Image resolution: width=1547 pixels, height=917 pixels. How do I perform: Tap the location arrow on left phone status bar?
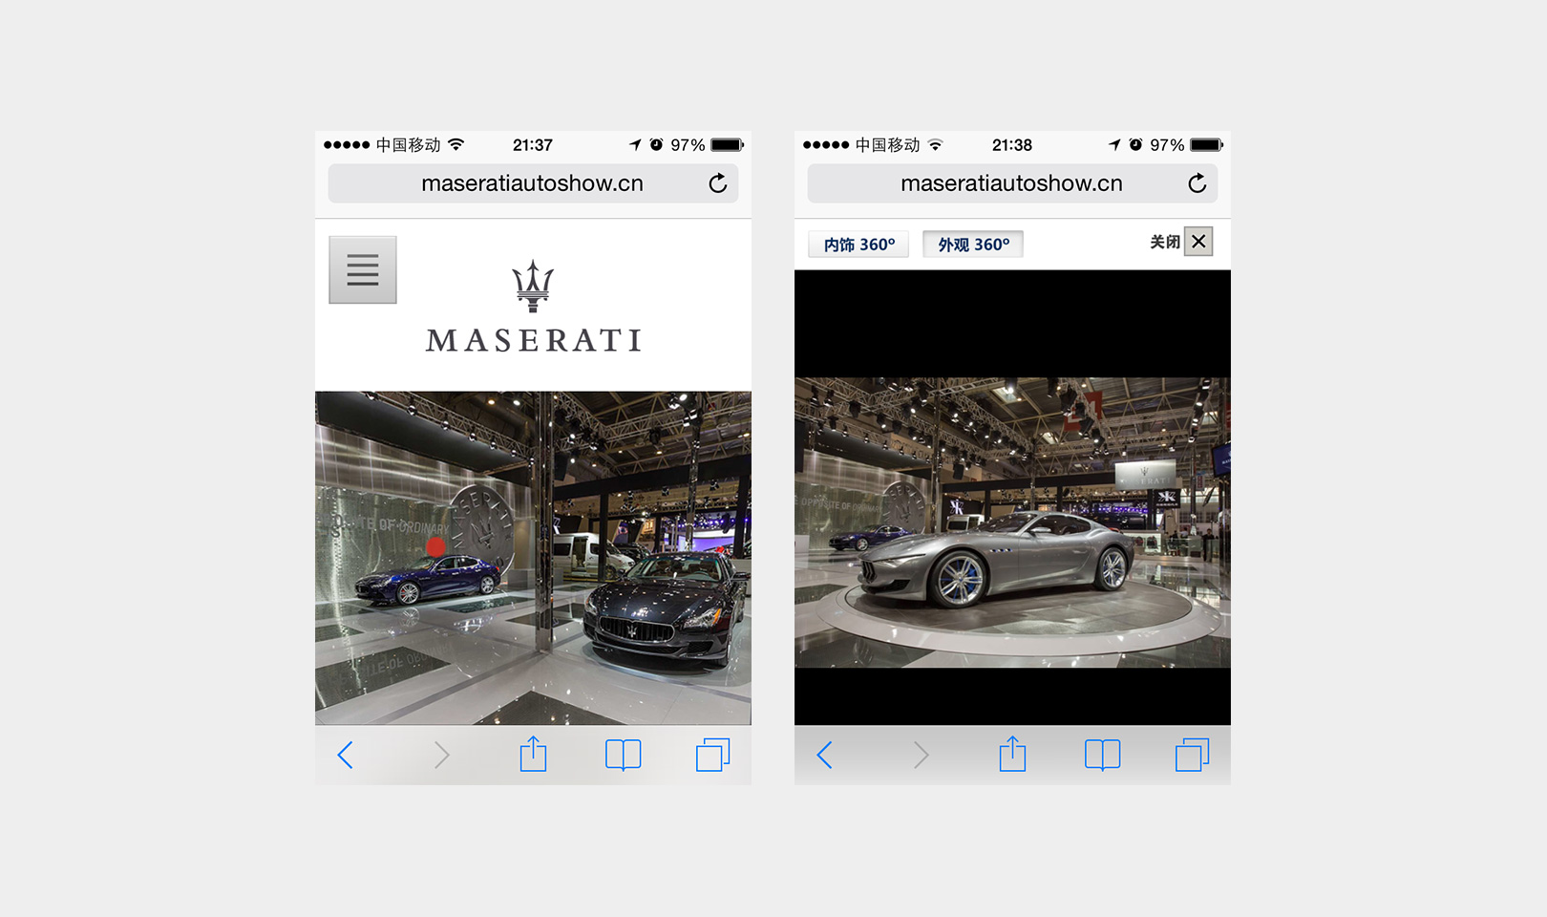pyautogui.click(x=636, y=144)
